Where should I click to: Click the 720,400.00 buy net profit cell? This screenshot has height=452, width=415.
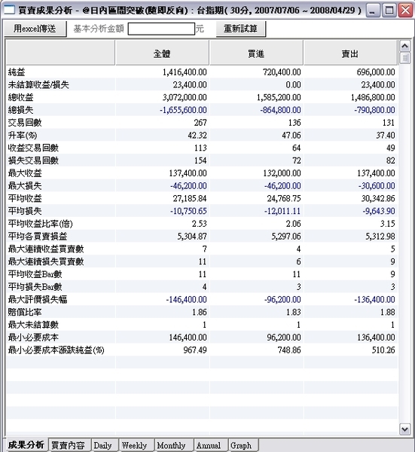[x=282, y=72]
